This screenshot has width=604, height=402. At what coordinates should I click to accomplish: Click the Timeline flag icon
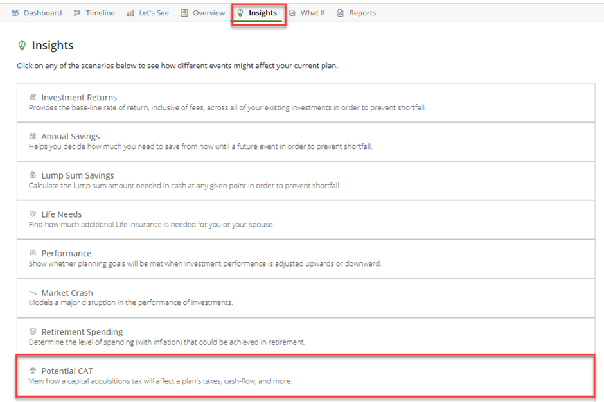[77, 13]
